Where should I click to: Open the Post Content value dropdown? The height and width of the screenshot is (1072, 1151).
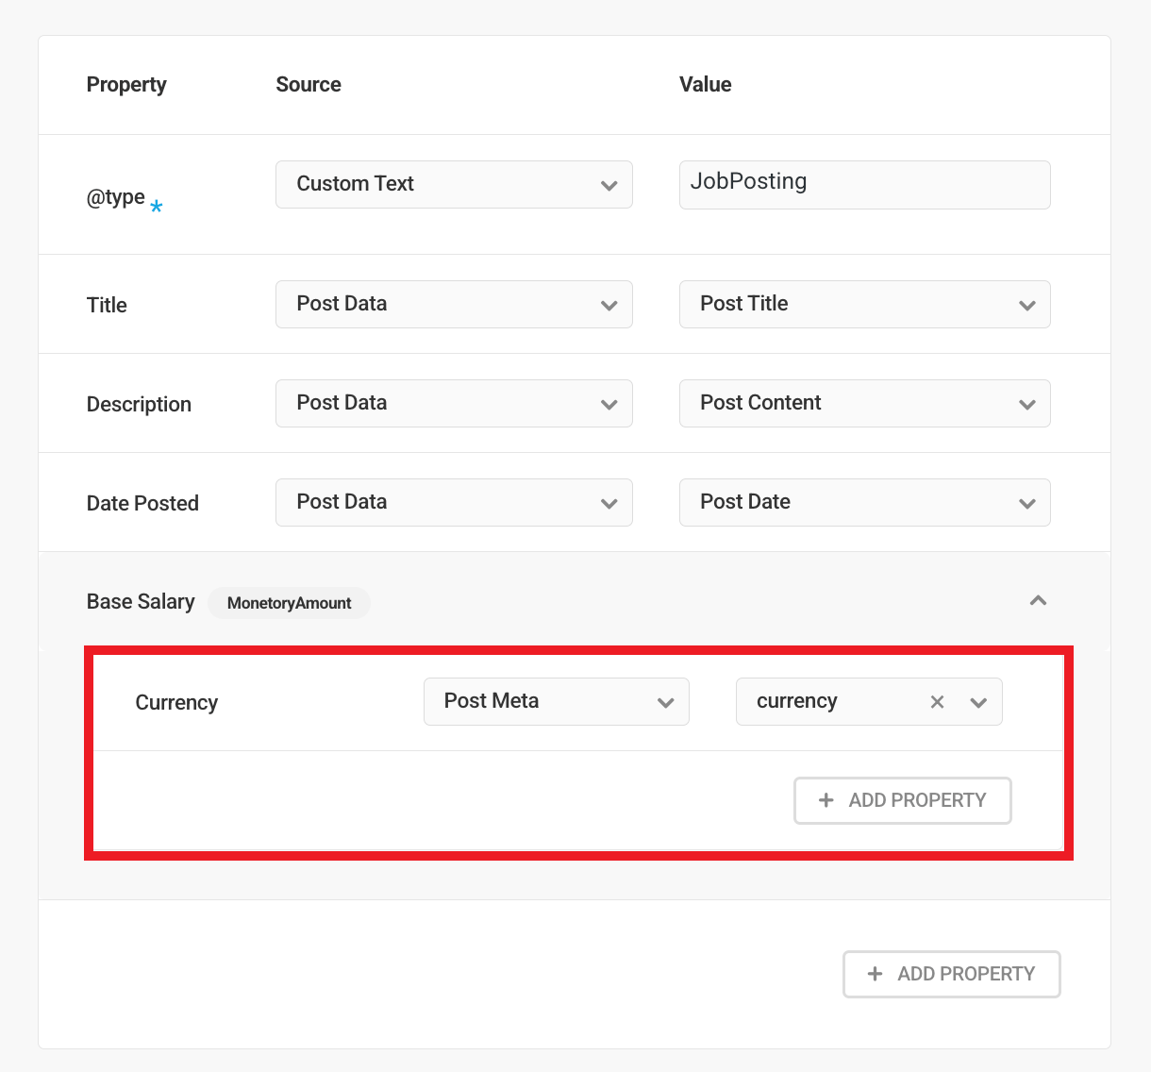click(x=864, y=403)
